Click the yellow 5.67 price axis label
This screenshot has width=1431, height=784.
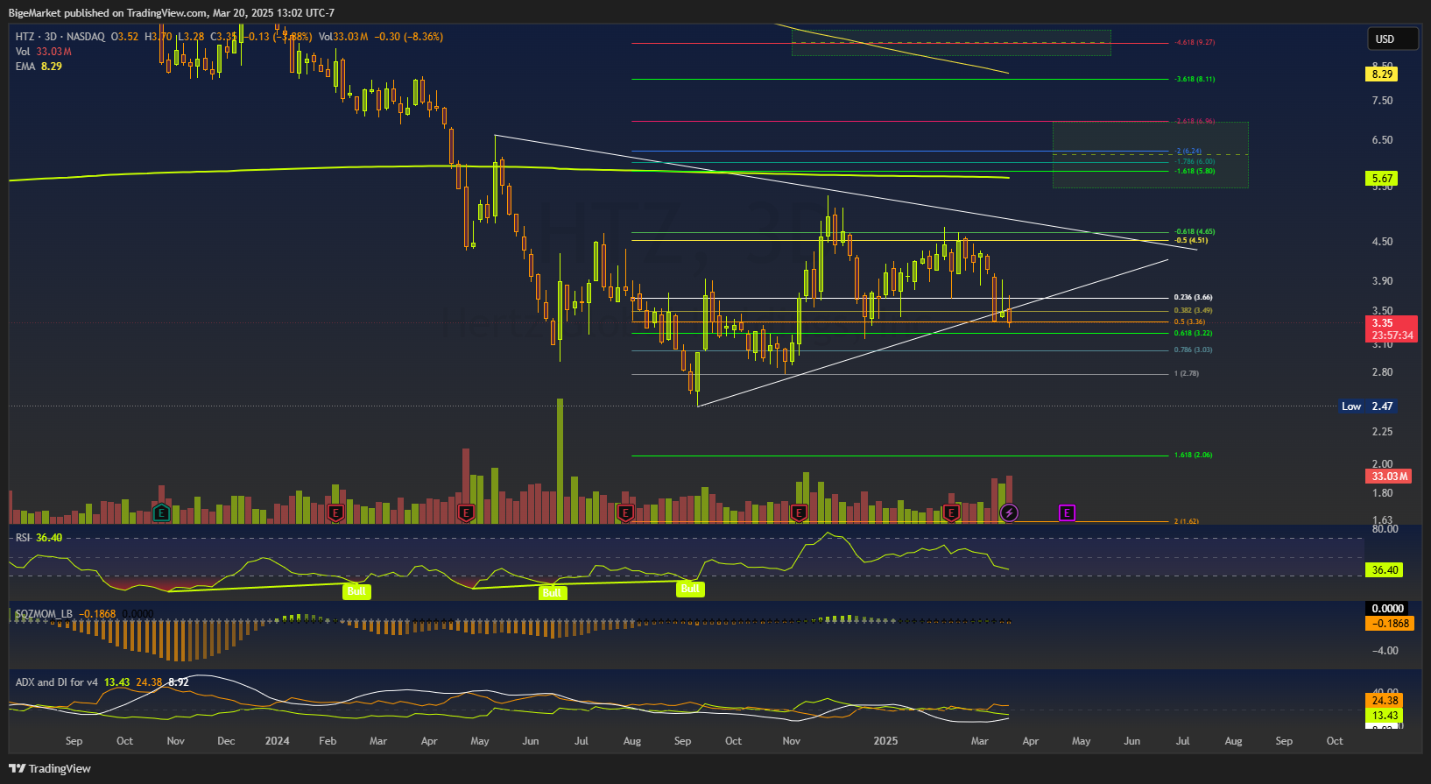pyautogui.click(x=1383, y=179)
